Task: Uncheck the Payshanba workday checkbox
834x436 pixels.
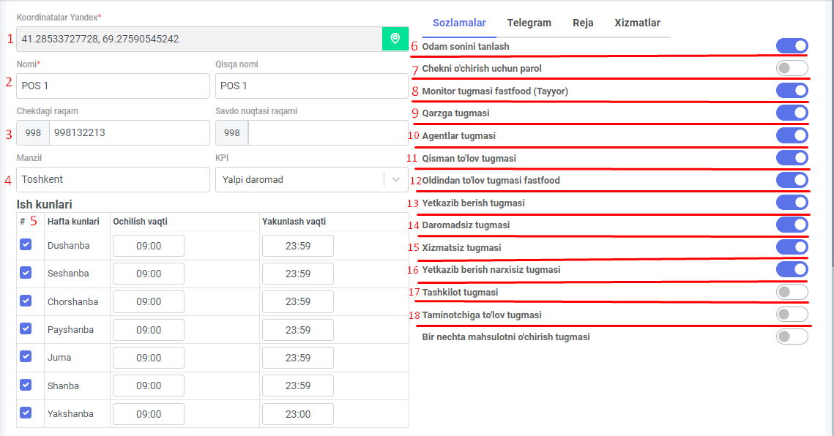Action: [x=26, y=328]
